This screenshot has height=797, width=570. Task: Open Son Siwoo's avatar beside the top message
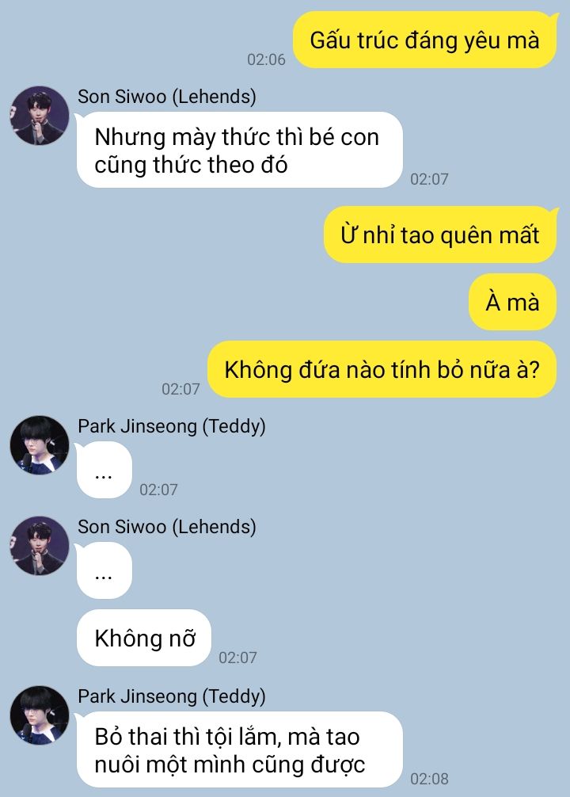pyautogui.click(x=40, y=116)
